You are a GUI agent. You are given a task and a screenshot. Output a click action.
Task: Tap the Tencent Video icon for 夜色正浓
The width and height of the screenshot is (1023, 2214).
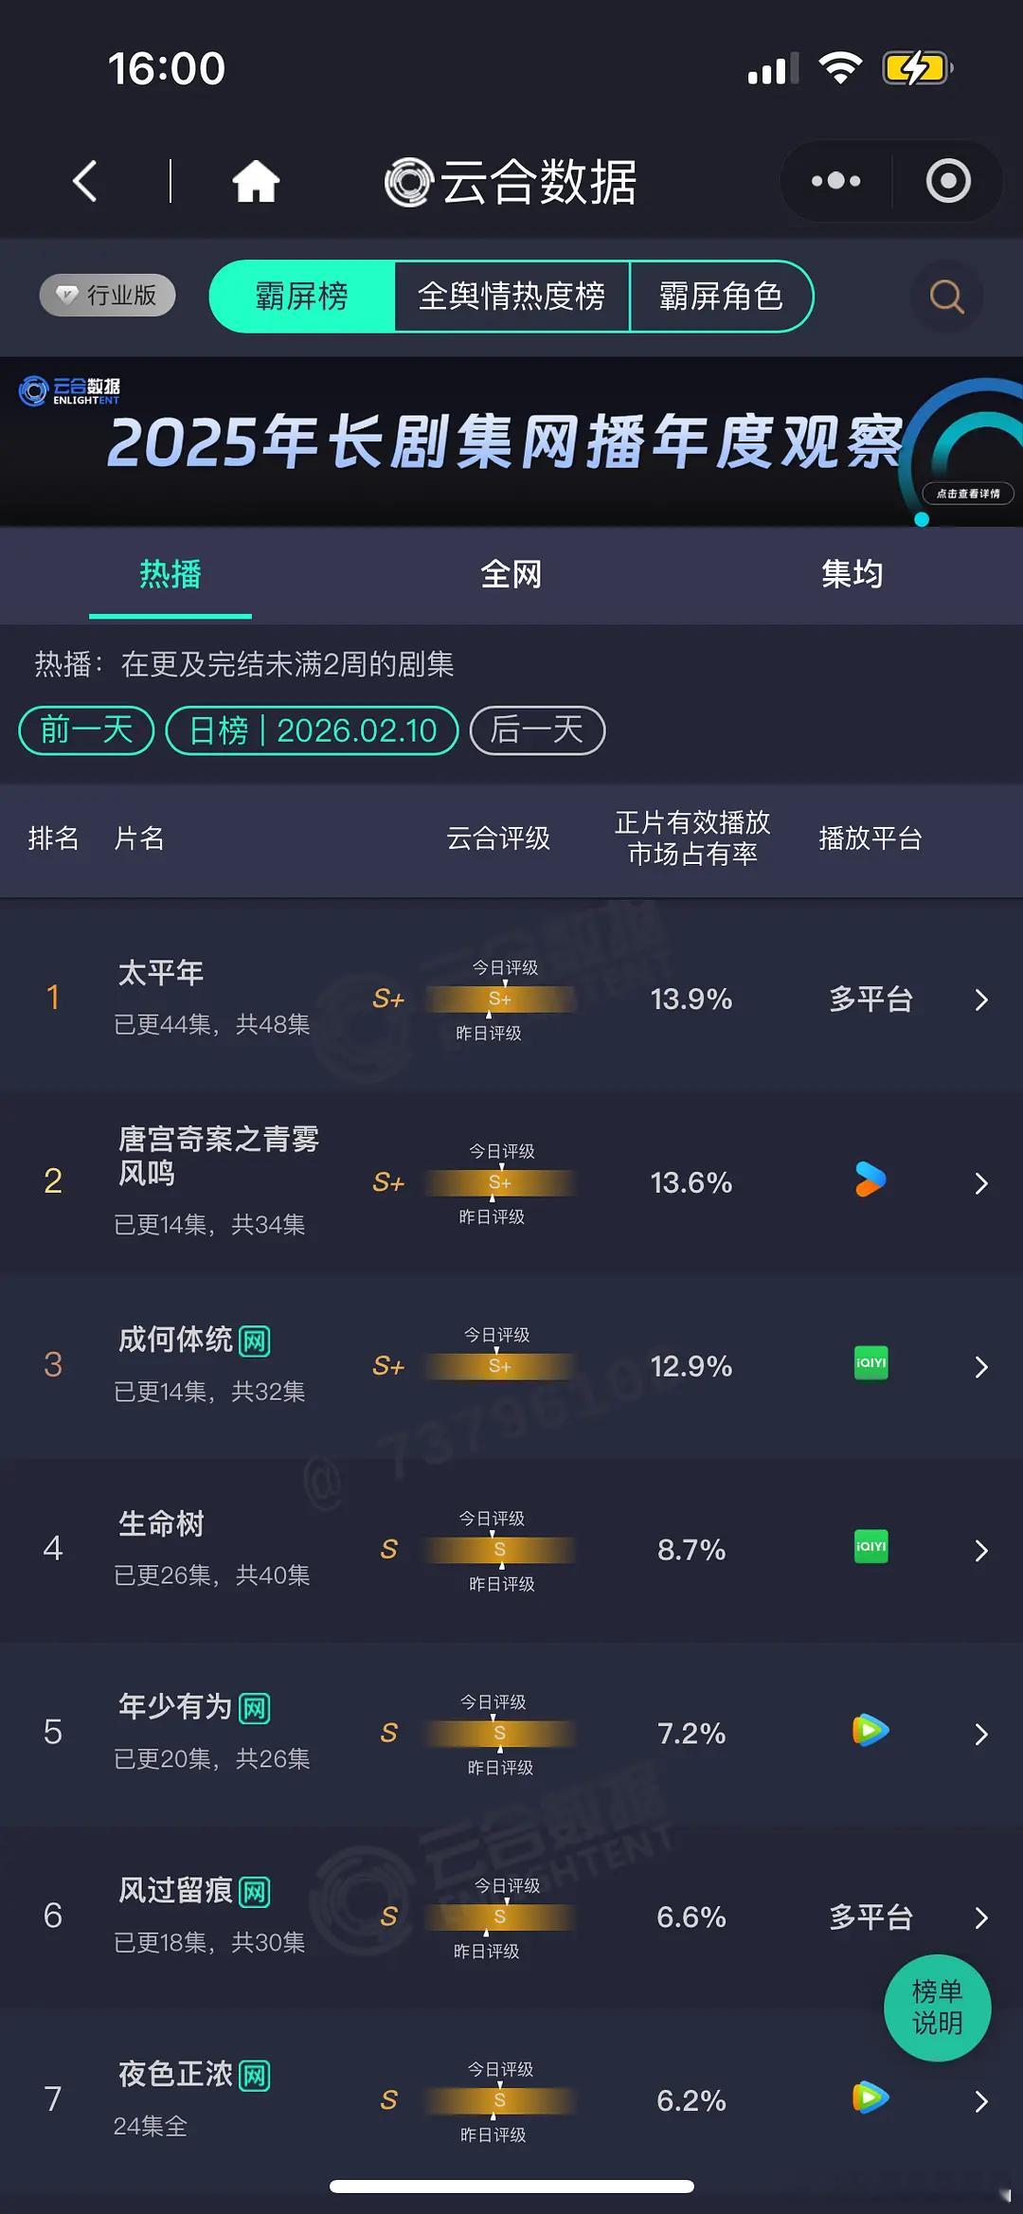tap(870, 2099)
